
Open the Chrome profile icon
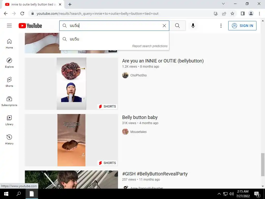pyautogui.click(x=251, y=13)
